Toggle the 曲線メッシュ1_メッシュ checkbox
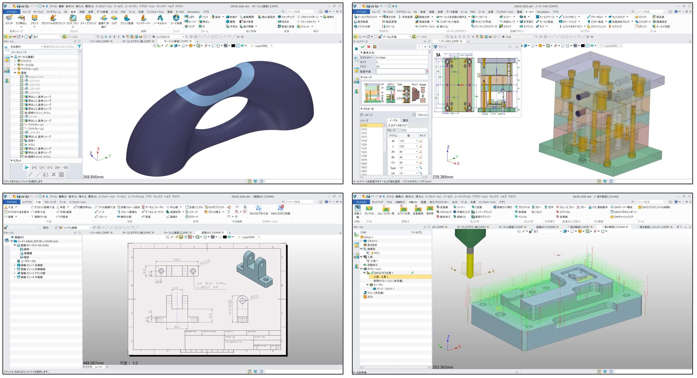 (x=22, y=113)
